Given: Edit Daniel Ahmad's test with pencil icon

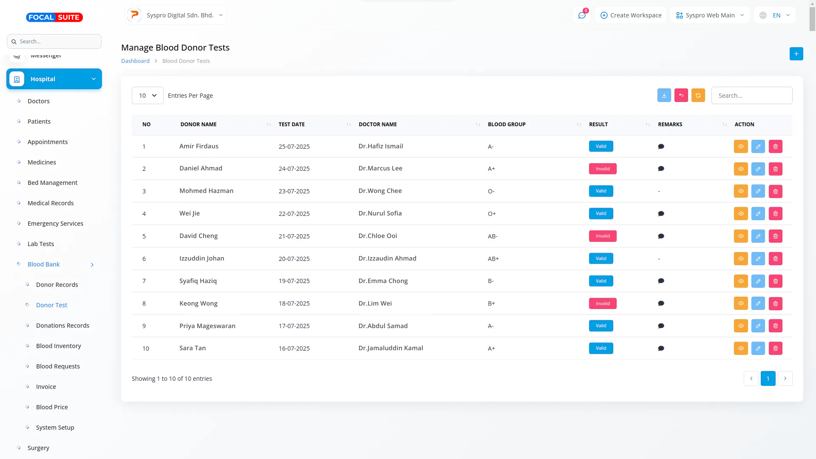Looking at the screenshot, I should 758,169.
